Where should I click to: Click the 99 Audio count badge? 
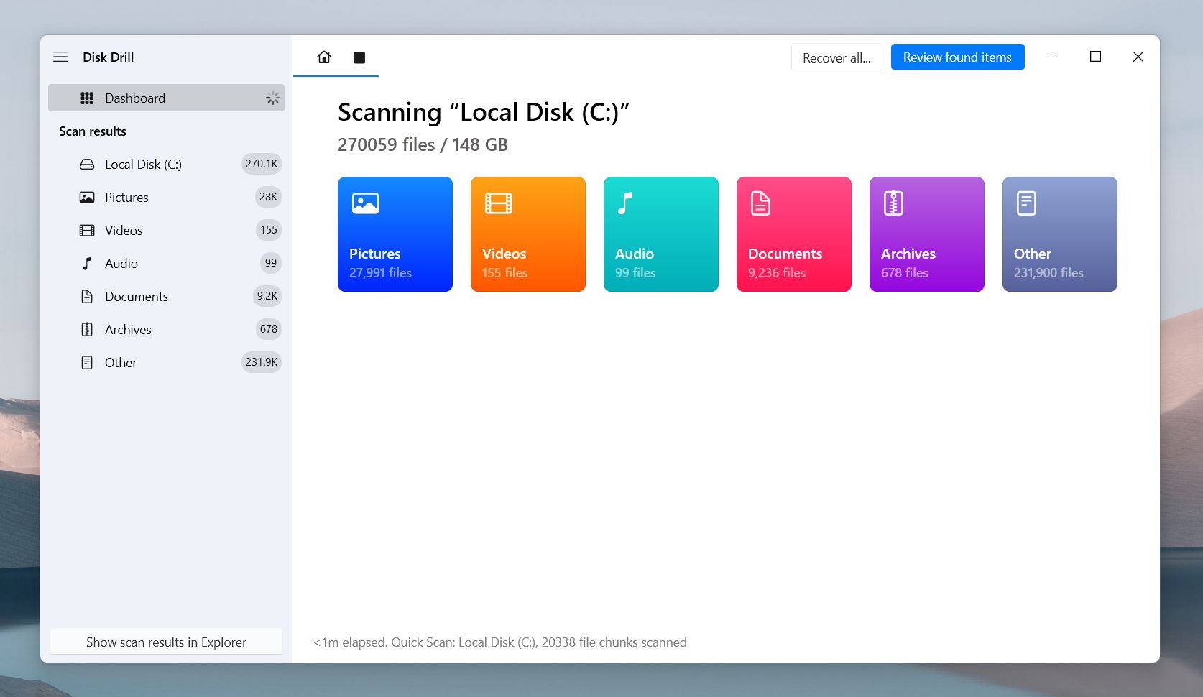271,263
